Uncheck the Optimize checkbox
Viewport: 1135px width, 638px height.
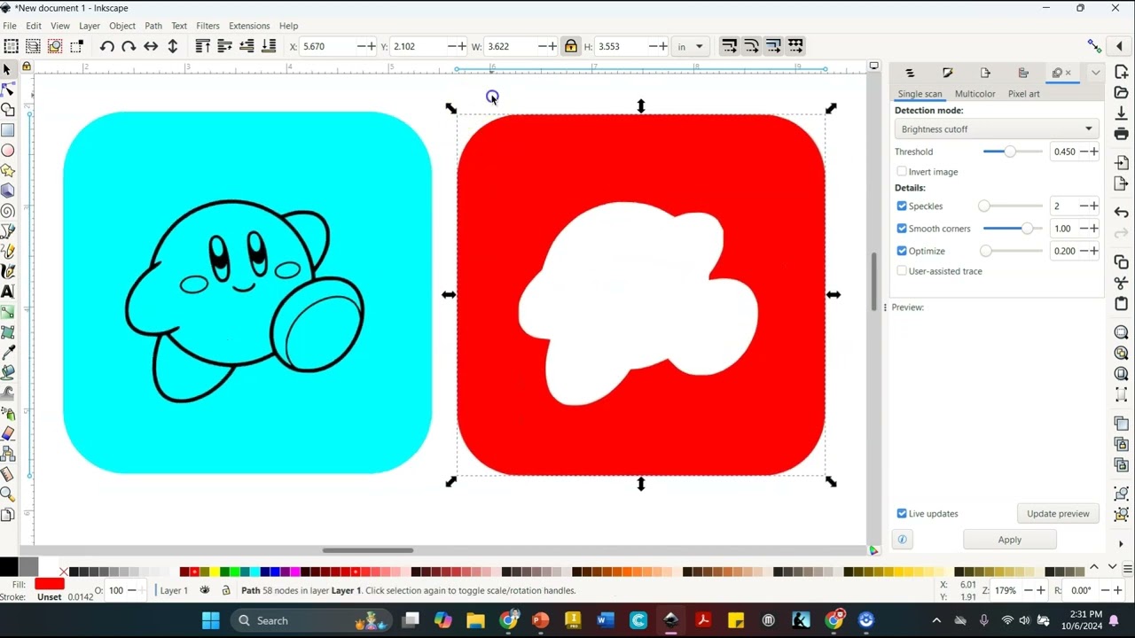[902, 251]
